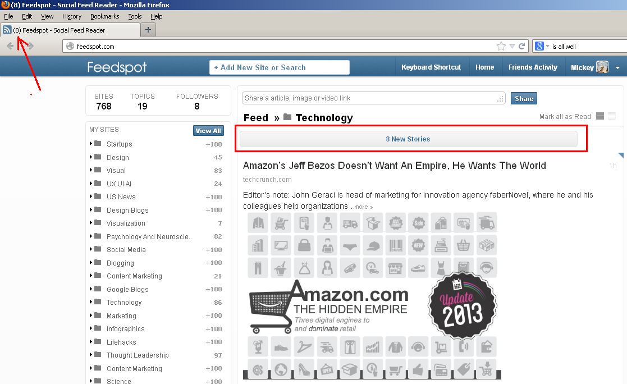
Task: Expand the Design folder triangle
Action: pos(91,157)
